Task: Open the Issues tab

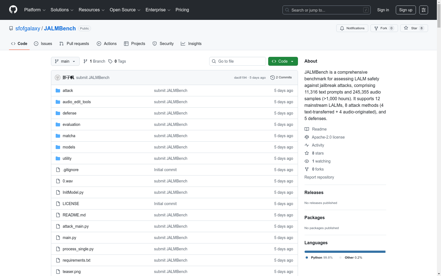Action: coord(43,44)
